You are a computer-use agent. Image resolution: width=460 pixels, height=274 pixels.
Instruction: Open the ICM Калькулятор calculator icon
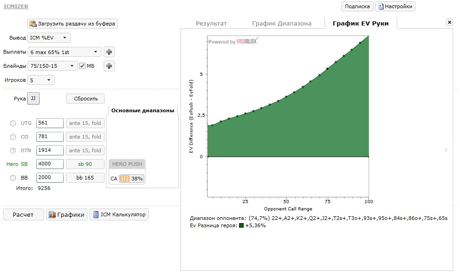click(95, 214)
